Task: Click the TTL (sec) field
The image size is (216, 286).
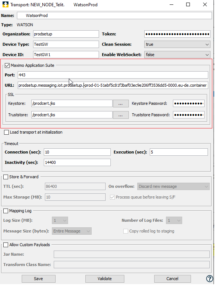Action: [x=75, y=186]
